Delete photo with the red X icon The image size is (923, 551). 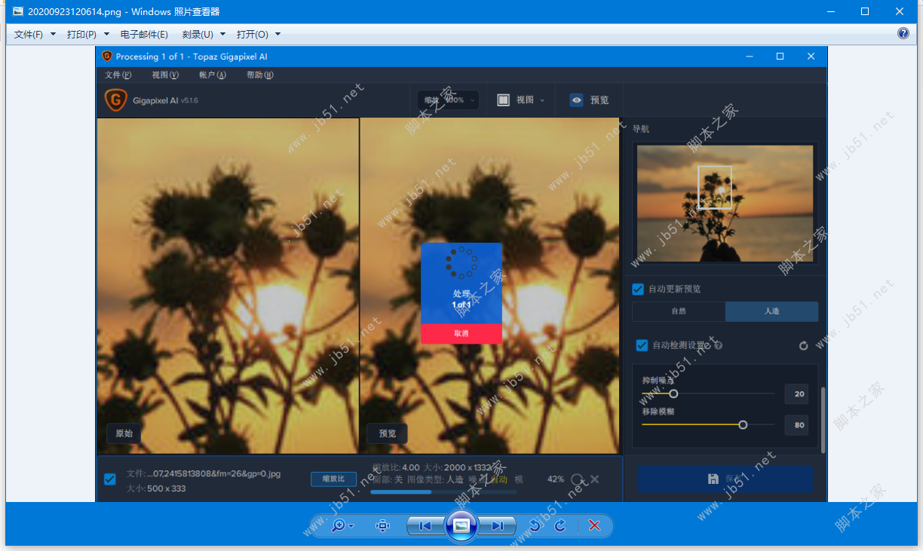(x=594, y=526)
